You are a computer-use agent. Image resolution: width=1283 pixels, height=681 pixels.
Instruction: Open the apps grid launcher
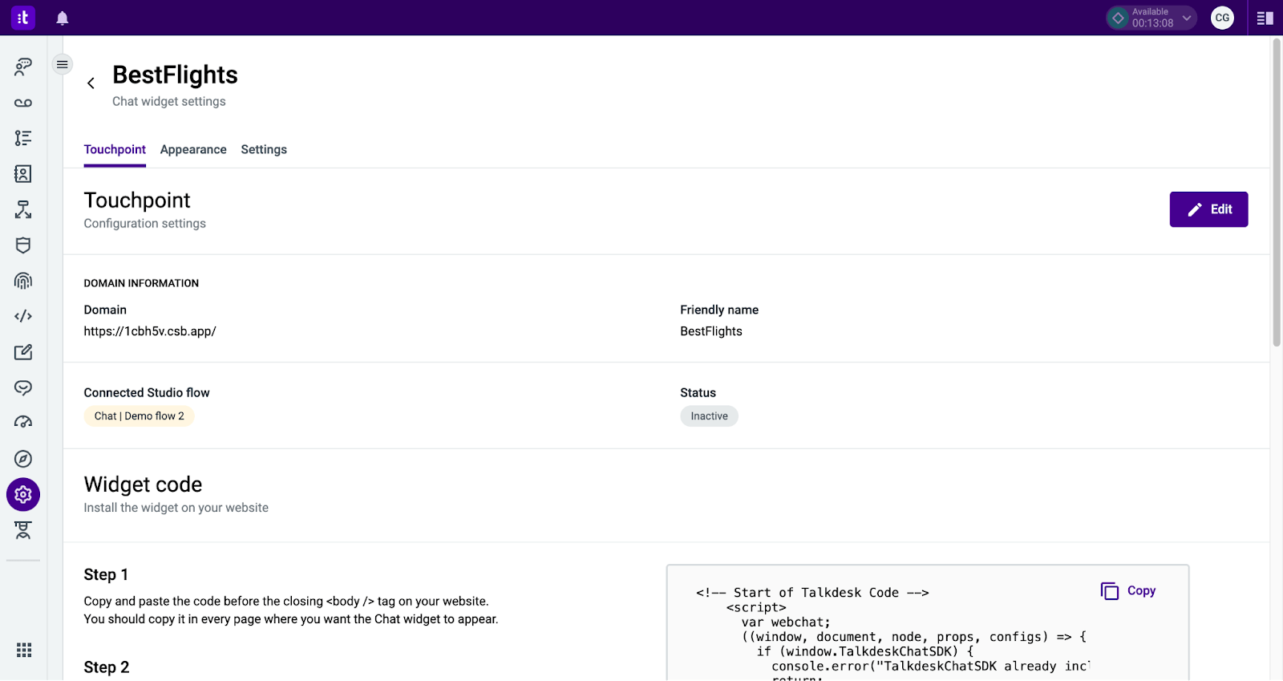(24, 650)
